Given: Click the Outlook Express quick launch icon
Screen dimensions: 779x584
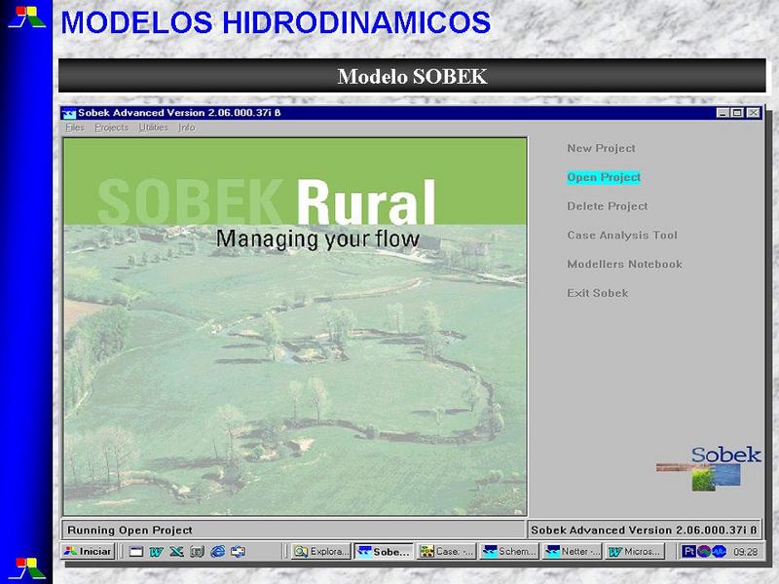Looking at the screenshot, I should [238, 552].
